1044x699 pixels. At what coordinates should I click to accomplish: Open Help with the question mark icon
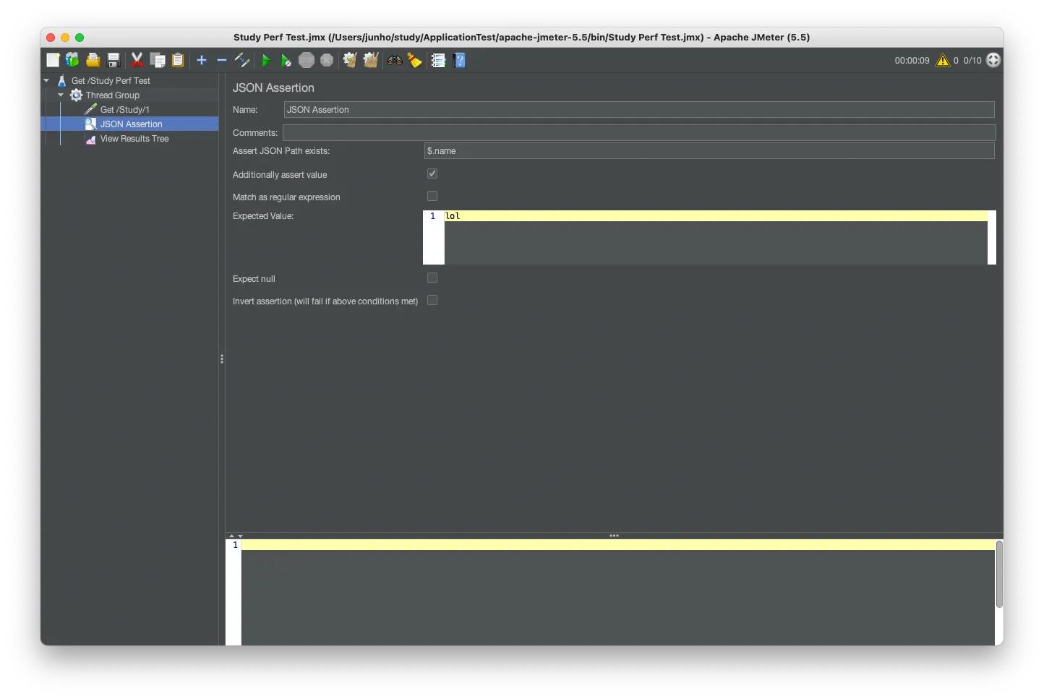[x=459, y=61]
